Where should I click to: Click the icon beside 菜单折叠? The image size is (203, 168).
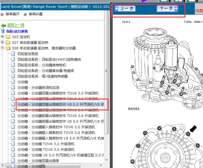pyautogui.click(x=25, y=14)
